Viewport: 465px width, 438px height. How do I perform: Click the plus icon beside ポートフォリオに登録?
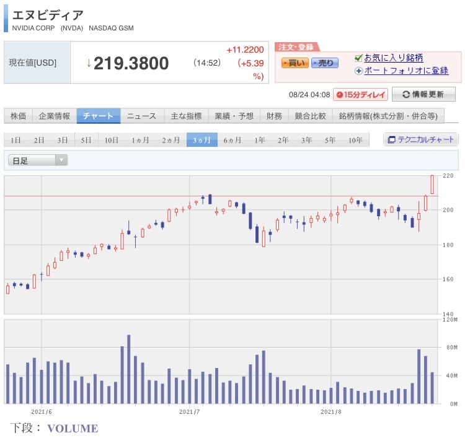point(358,71)
